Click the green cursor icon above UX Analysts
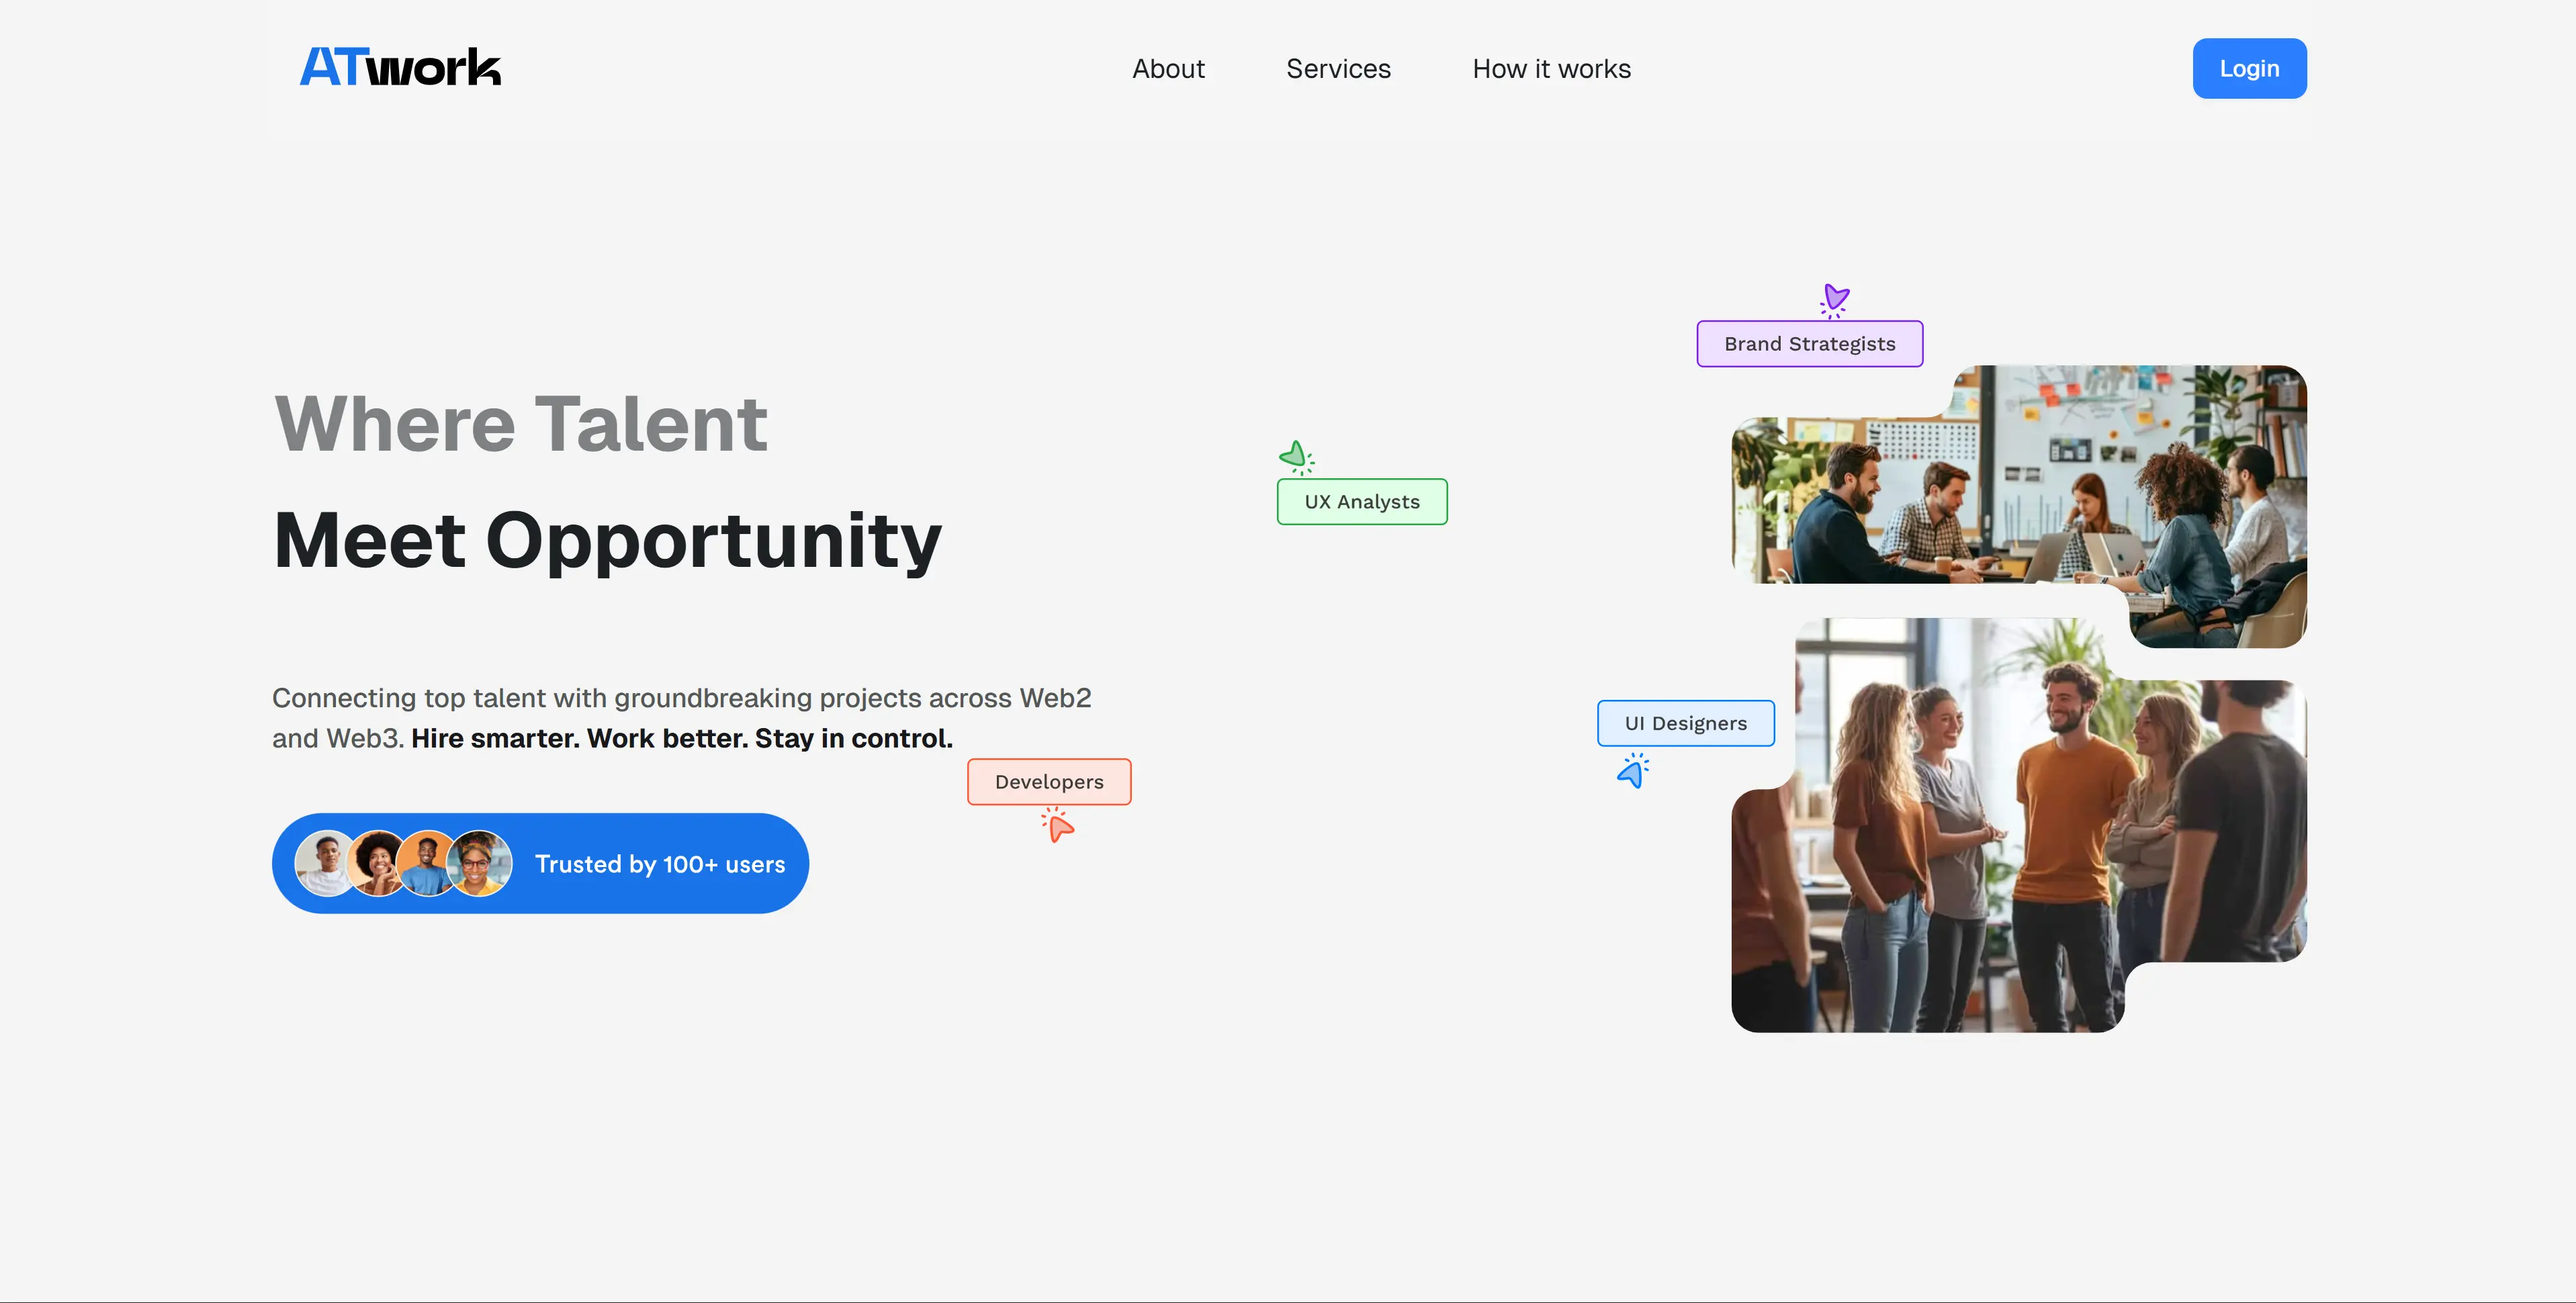 [1296, 457]
